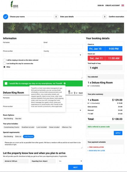Click the APPLY promo code button
The width and height of the screenshot is (127, 172).
pos(118,133)
